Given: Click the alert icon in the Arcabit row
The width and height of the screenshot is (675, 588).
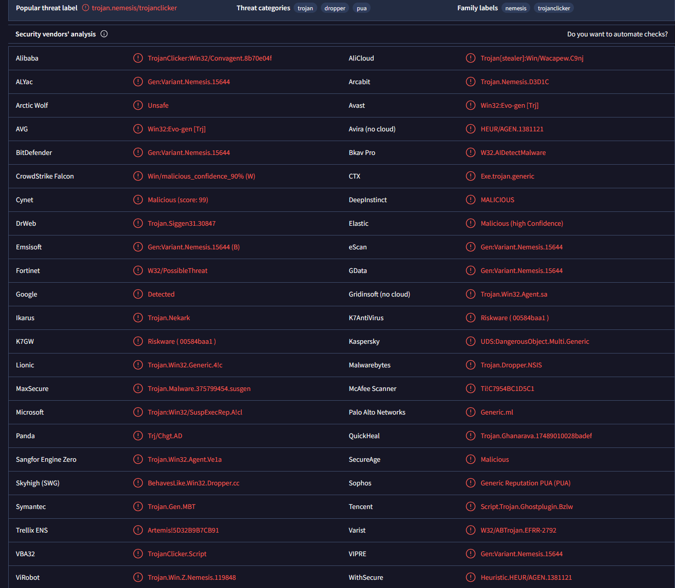Looking at the screenshot, I should [471, 82].
